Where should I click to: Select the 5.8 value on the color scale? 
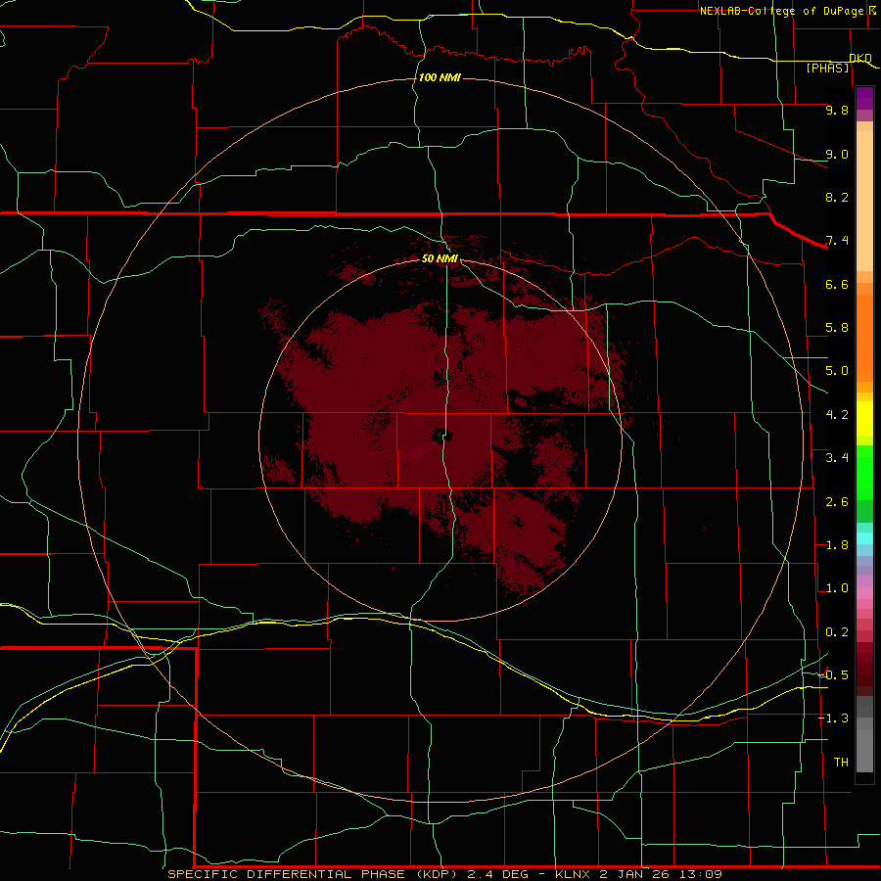tap(837, 328)
